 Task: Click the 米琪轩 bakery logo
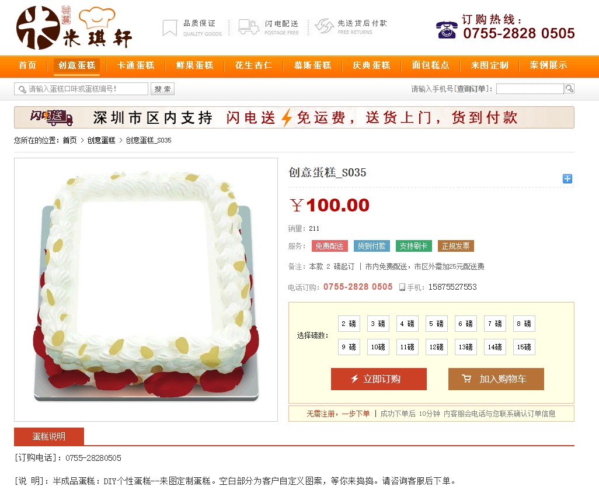click(x=74, y=28)
